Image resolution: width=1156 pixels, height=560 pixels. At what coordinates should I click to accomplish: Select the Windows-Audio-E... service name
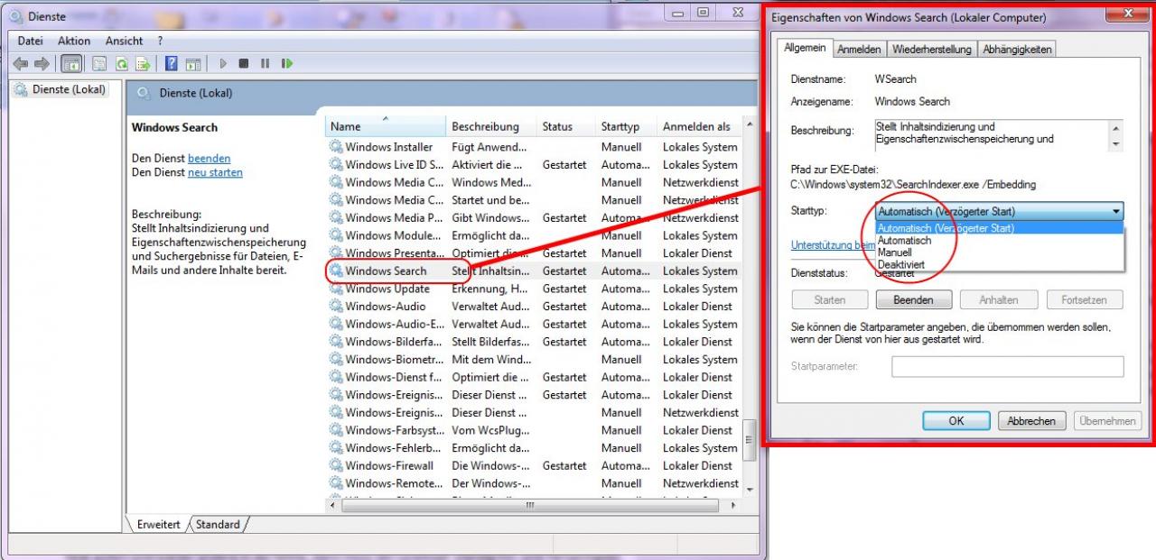395,324
